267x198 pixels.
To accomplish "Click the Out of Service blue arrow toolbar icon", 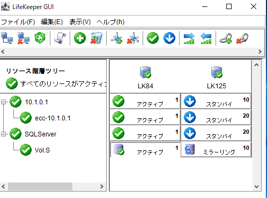I will coord(169,38).
